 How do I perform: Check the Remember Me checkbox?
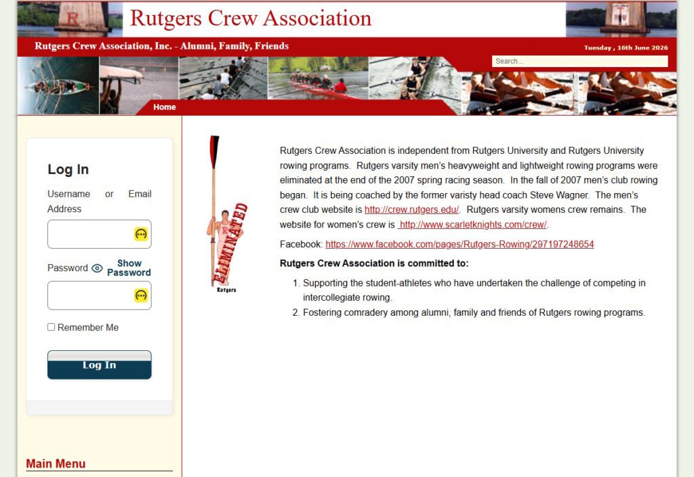[x=52, y=327]
